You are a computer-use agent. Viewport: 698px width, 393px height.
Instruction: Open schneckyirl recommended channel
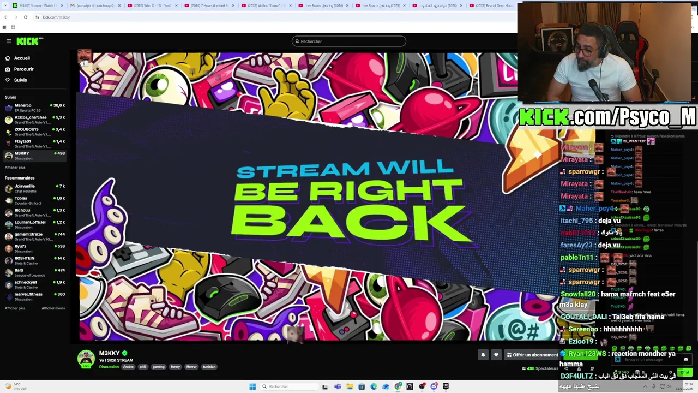pyautogui.click(x=35, y=284)
